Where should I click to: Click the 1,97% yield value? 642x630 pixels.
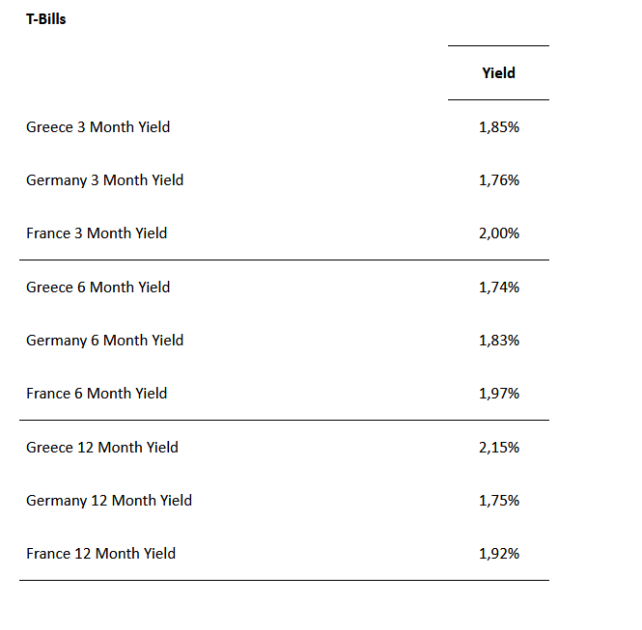coord(499,394)
